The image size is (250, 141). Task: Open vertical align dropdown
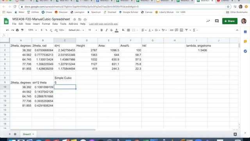pyautogui.click(x=150, y=30)
